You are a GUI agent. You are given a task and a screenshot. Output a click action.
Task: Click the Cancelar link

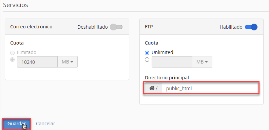coord(45,124)
